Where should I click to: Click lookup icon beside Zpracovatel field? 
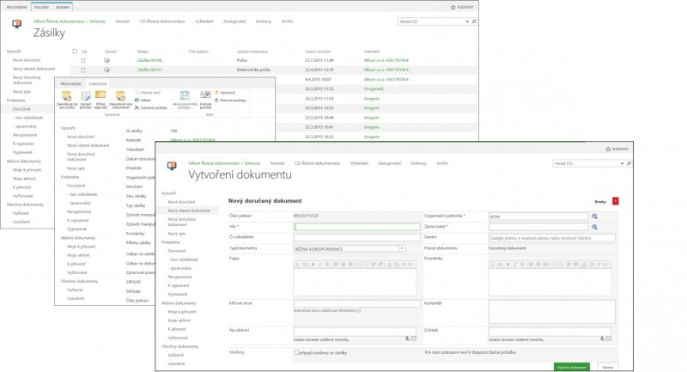coord(593,227)
